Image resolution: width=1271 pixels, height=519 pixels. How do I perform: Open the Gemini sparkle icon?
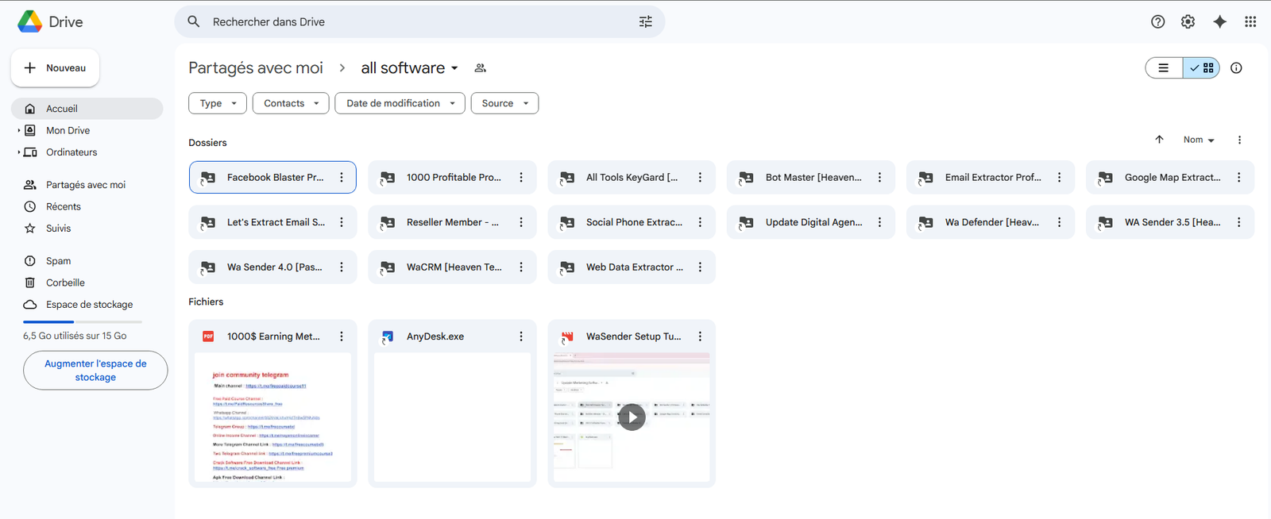pos(1220,21)
